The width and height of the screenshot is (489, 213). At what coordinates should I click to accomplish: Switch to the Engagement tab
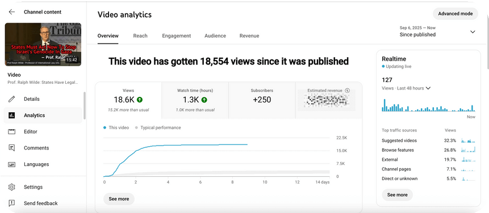(x=176, y=36)
